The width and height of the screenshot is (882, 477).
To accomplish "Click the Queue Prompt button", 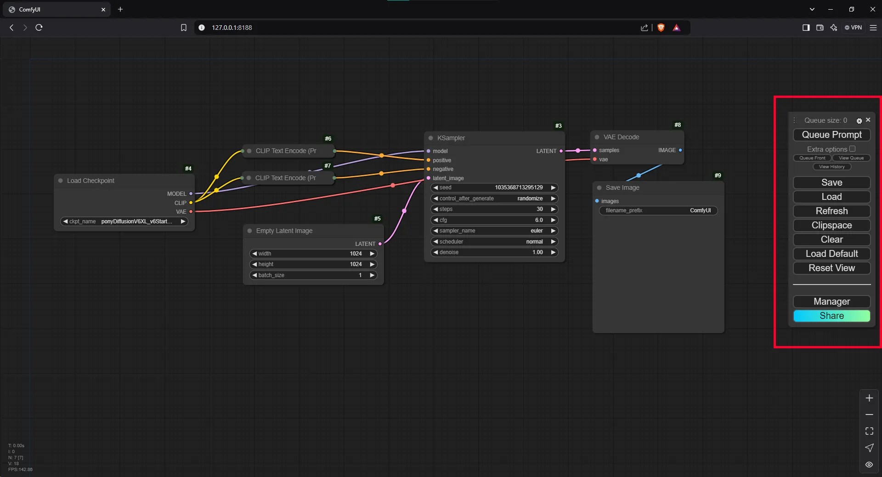I will coord(831,135).
